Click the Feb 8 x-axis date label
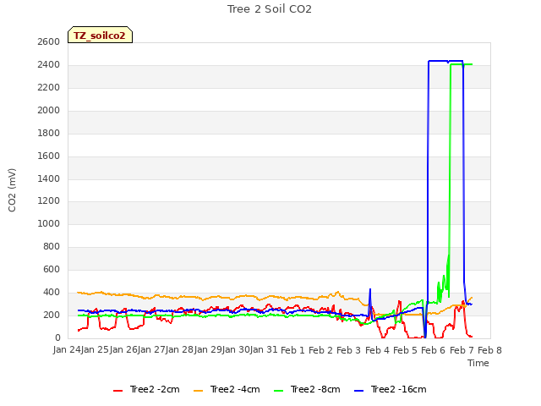This screenshot has width=541, height=406. click(x=490, y=350)
